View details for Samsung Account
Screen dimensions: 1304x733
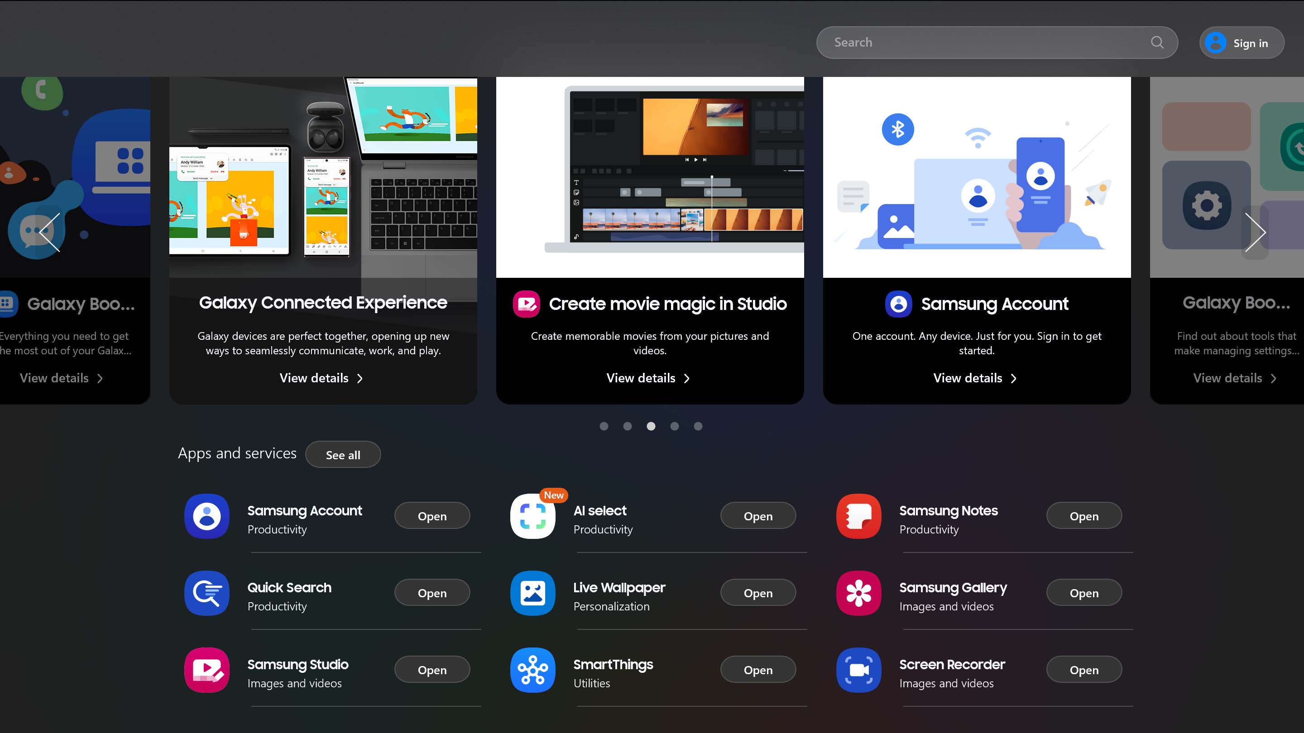[975, 377]
